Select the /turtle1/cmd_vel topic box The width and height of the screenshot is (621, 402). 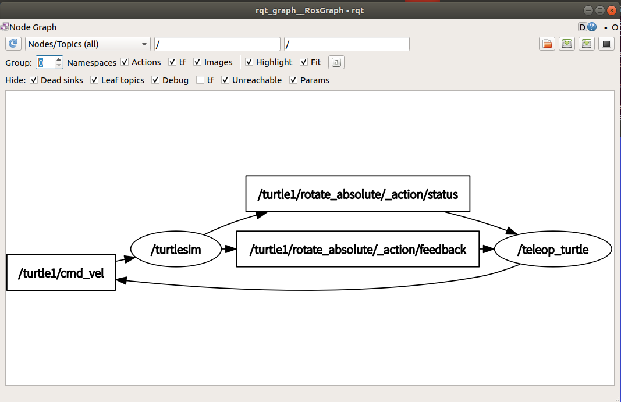(61, 272)
